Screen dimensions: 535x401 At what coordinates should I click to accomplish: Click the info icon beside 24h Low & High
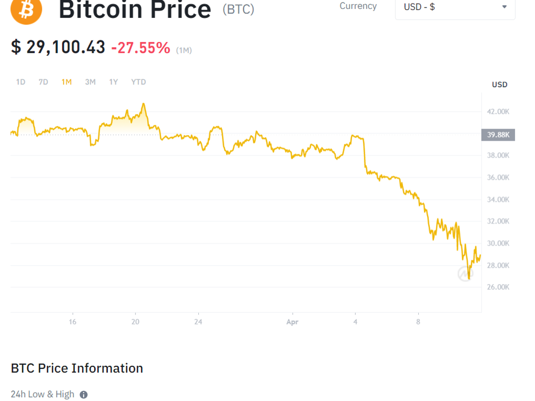(83, 394)
